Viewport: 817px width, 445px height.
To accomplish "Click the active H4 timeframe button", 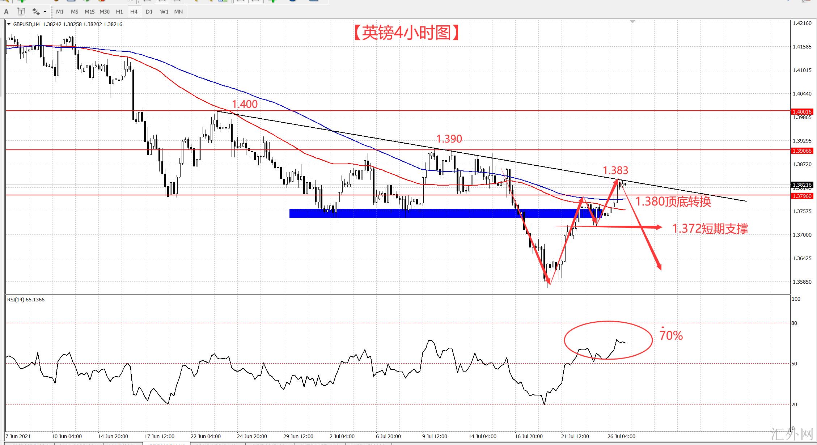I will coord(134,12).
